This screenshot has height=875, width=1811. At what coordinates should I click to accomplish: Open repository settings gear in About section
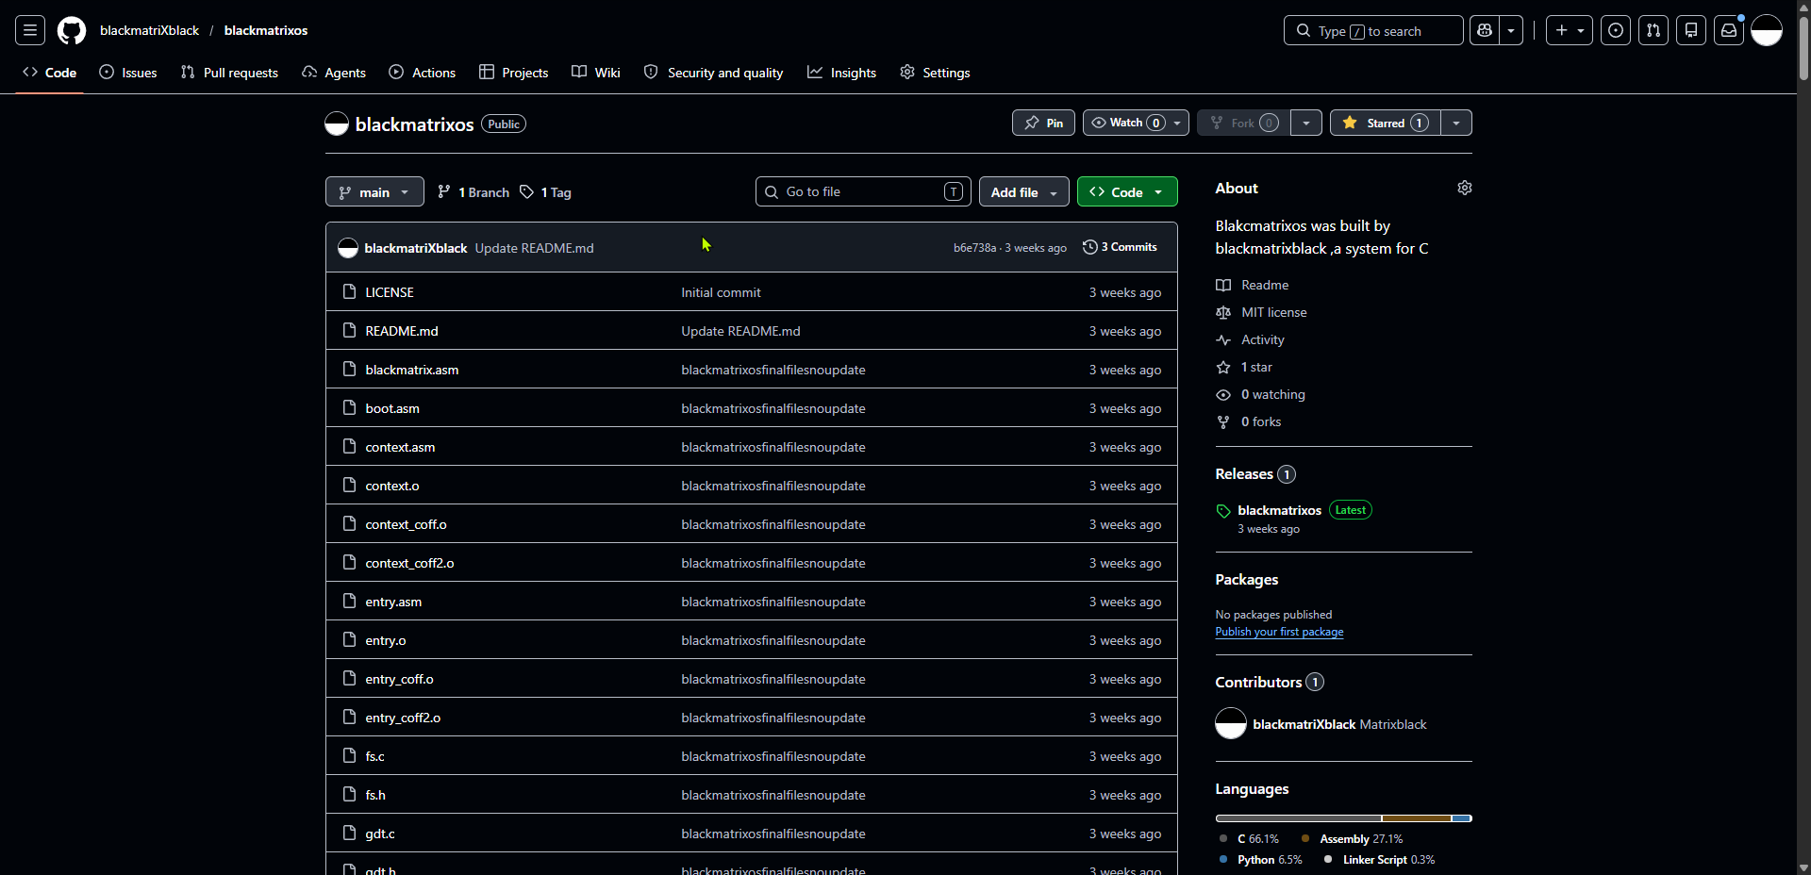click(x=1465, y=188)
